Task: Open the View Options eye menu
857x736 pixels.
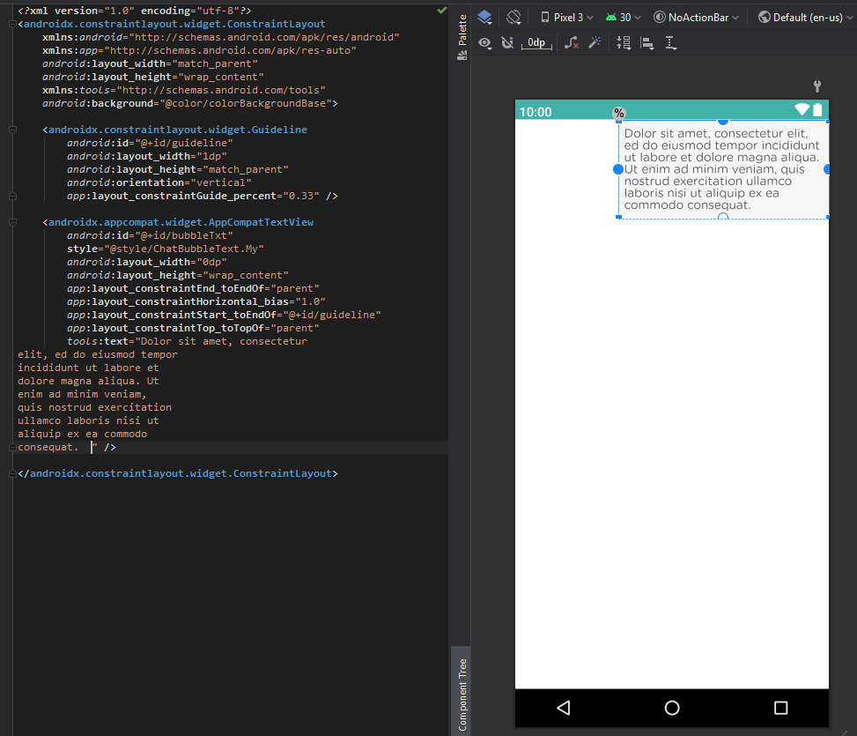Action: (x=484, y=42)
